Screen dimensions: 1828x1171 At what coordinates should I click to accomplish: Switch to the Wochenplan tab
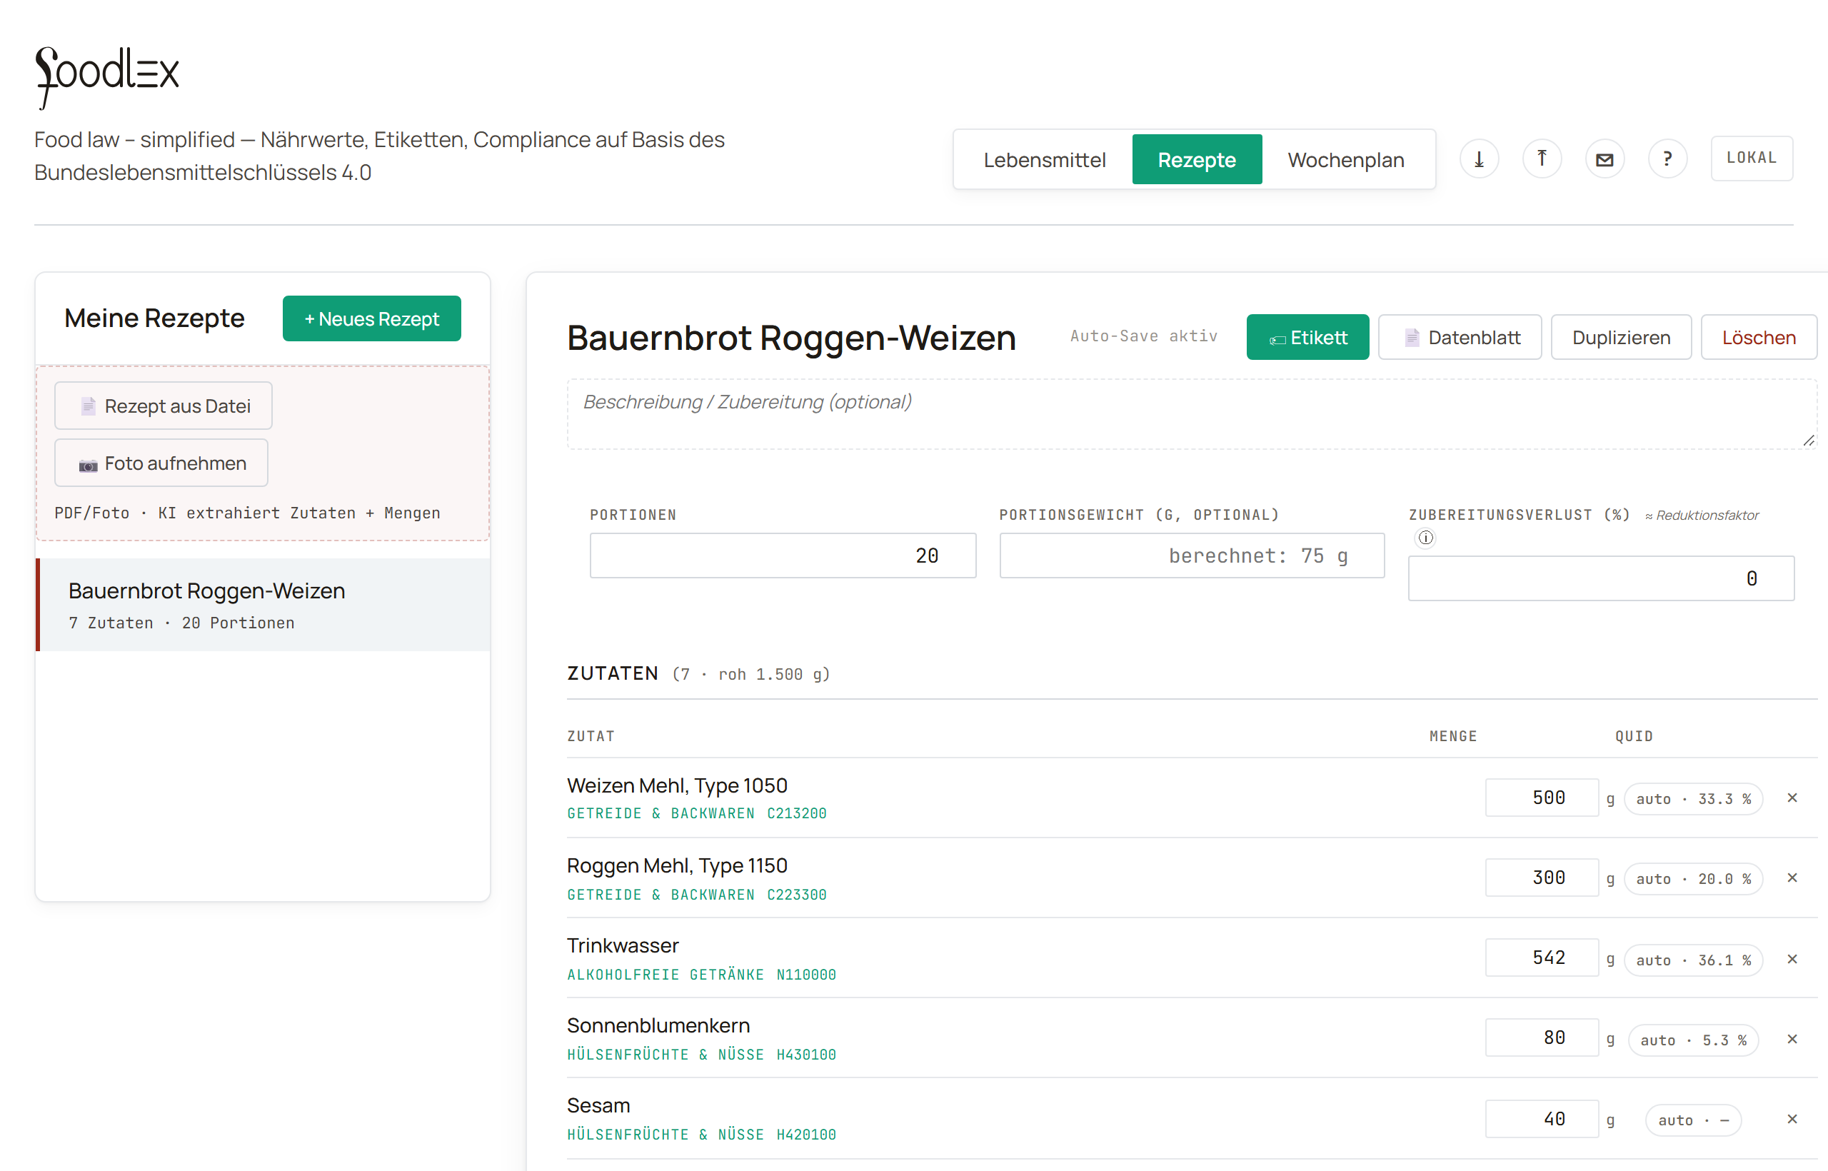(1346, 160)
